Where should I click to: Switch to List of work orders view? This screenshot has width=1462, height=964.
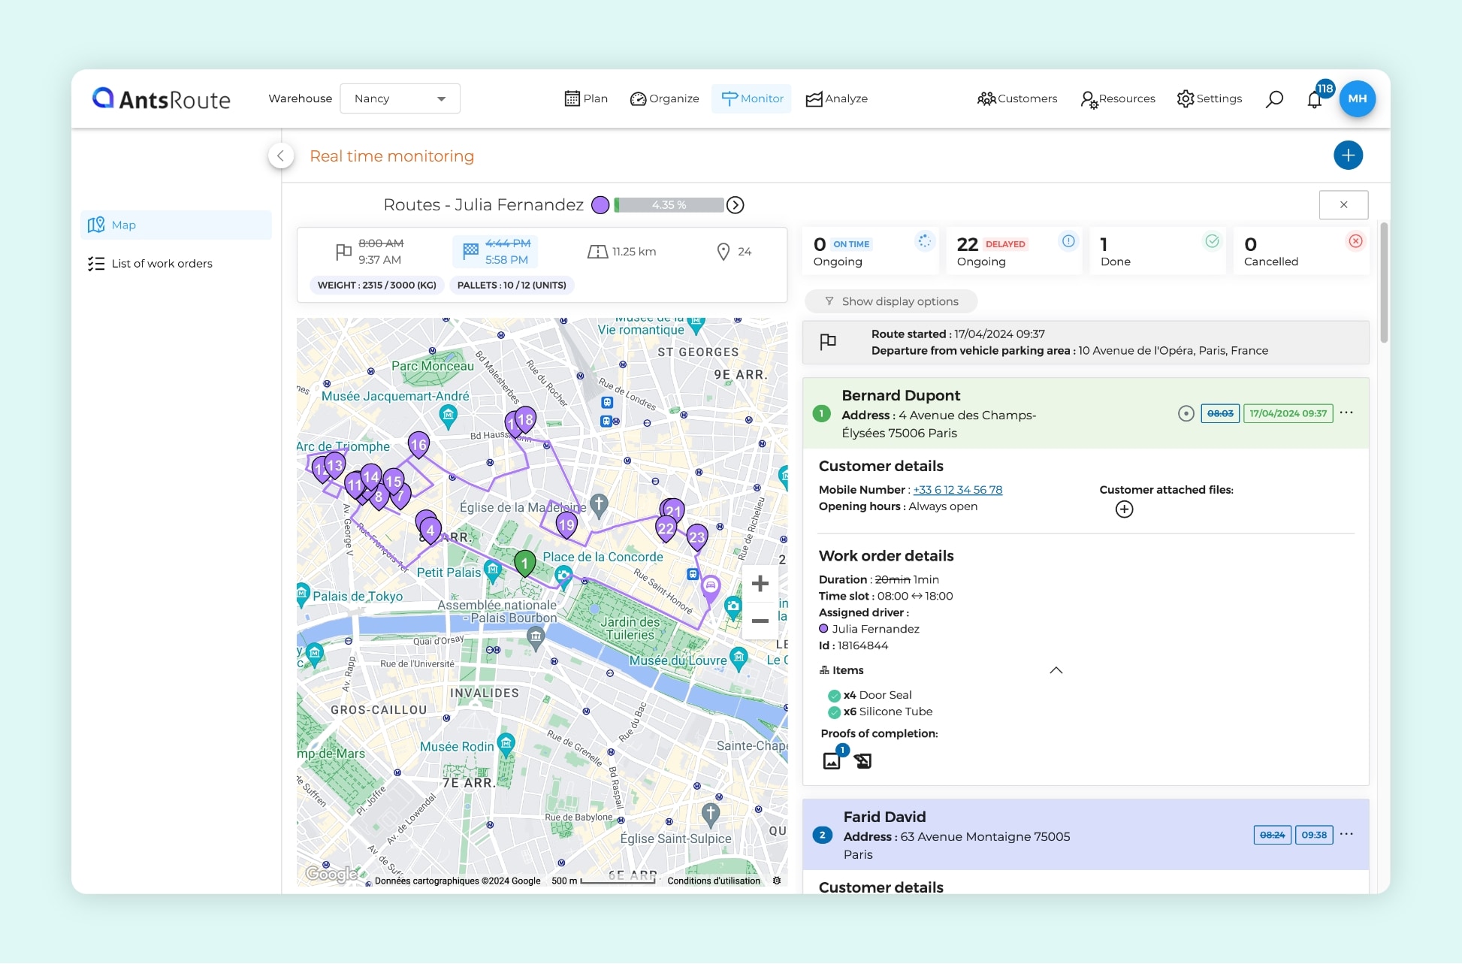tap(162, 263)
